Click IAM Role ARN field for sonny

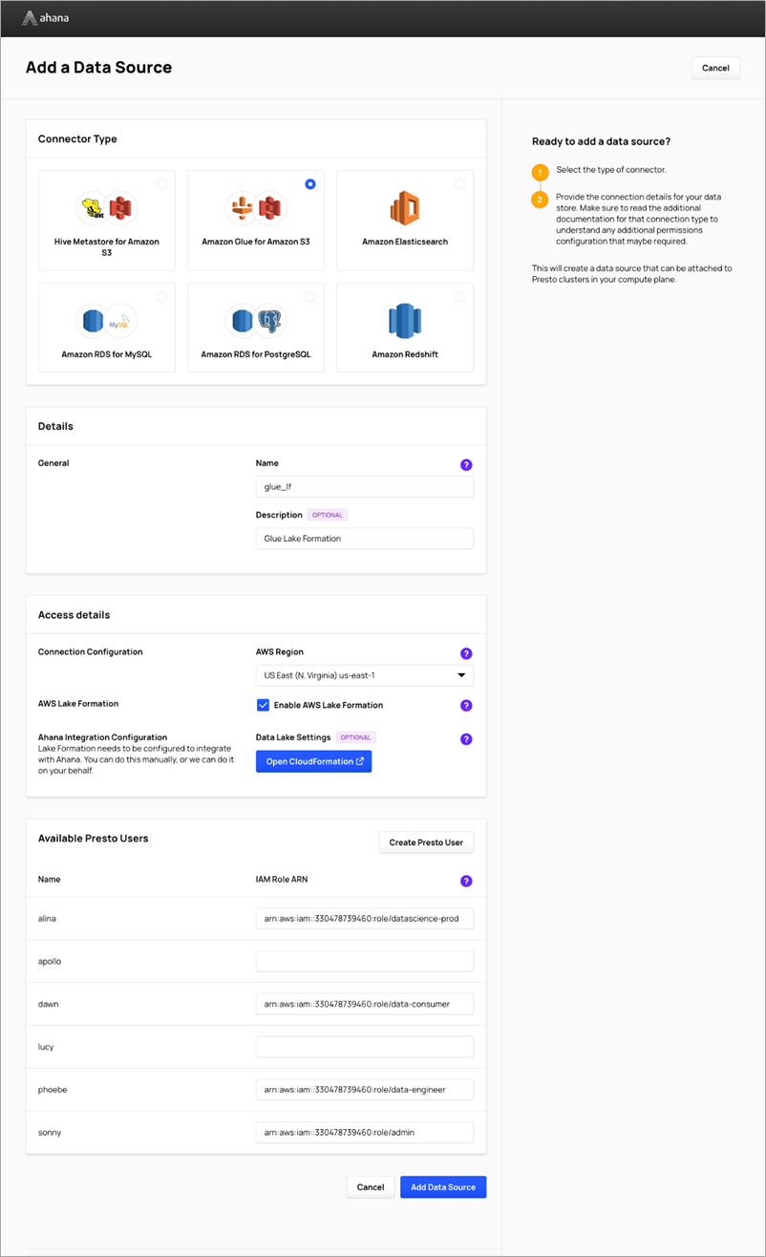coord(365,1132)
